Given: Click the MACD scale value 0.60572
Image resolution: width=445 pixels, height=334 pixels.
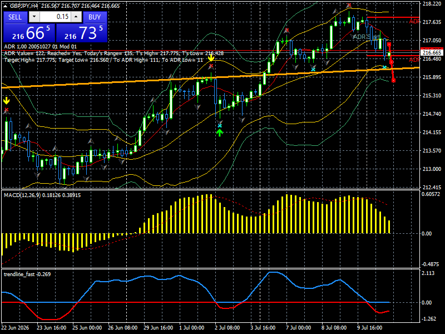Looking at the screenshot, I should pos(431,194).
